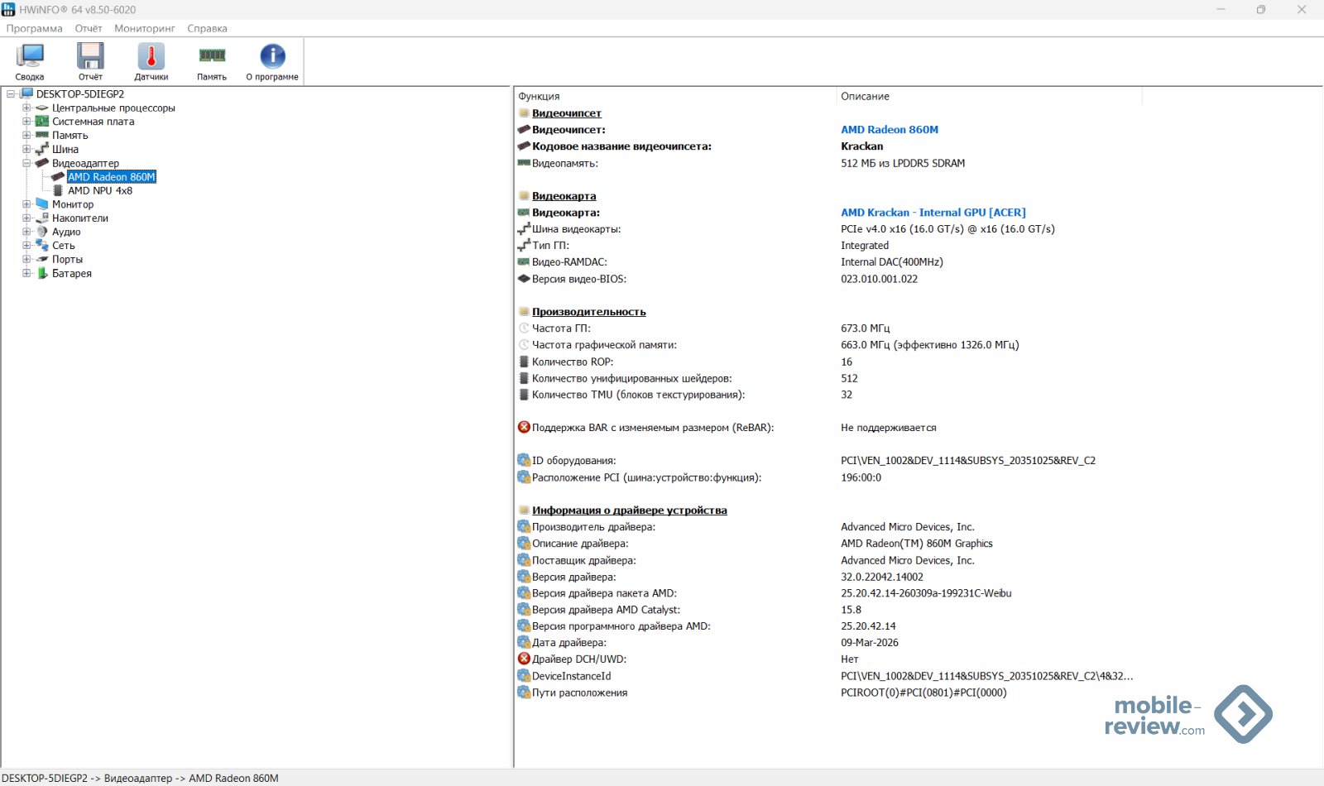1324x786 pixels.
Task: Click the Аудио speaker tree icon
Action: click(42, 232)
